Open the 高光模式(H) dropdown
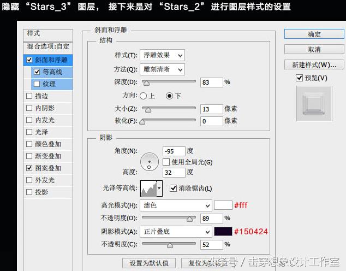The width and height of the screenshot is (346, 271). [x=176, y=205]
